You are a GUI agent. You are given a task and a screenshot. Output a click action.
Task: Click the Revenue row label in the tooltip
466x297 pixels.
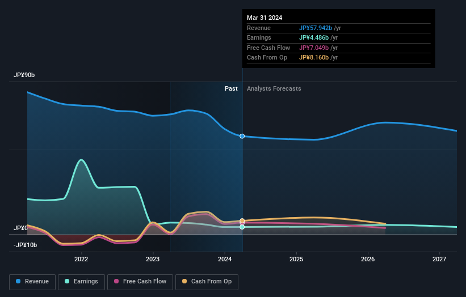259,28
